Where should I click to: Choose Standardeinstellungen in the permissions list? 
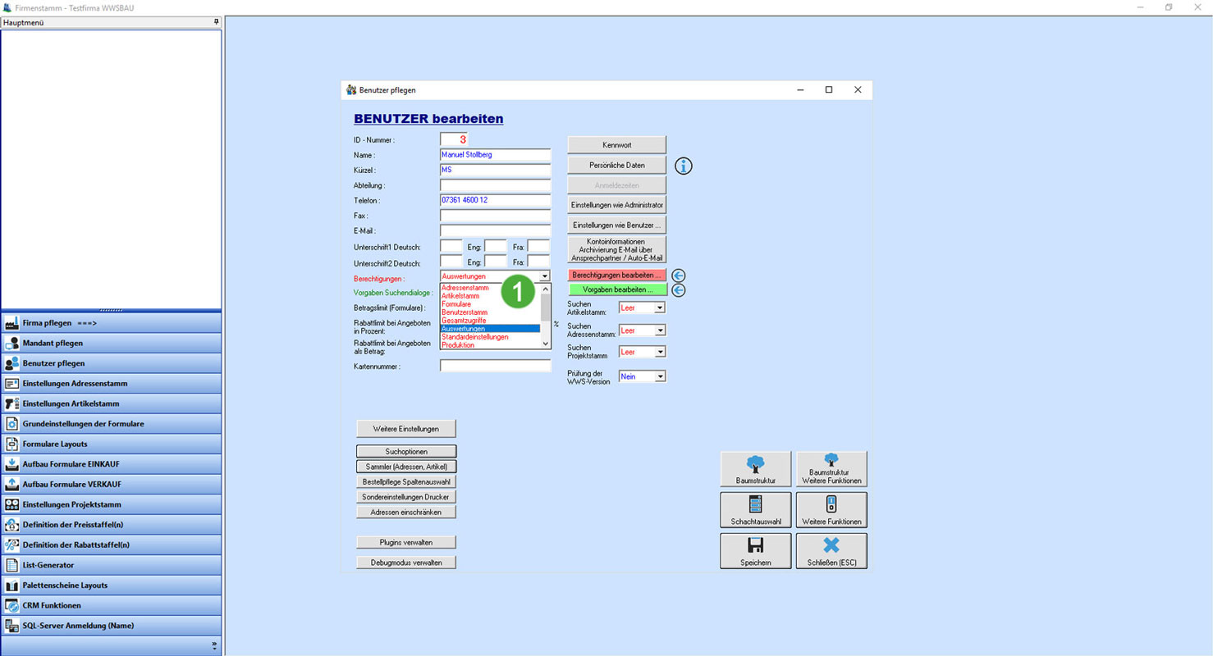[490, 337]
